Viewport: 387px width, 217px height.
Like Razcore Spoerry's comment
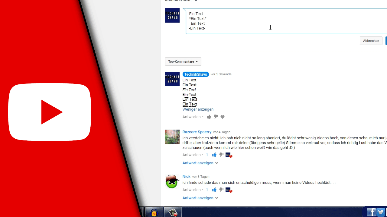[214, 155]
